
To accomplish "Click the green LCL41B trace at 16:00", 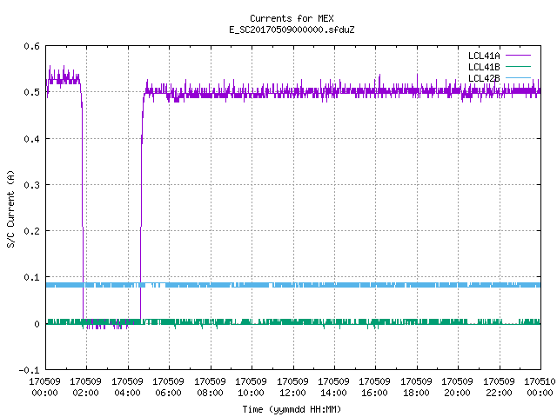I will [x=375, y=322].
